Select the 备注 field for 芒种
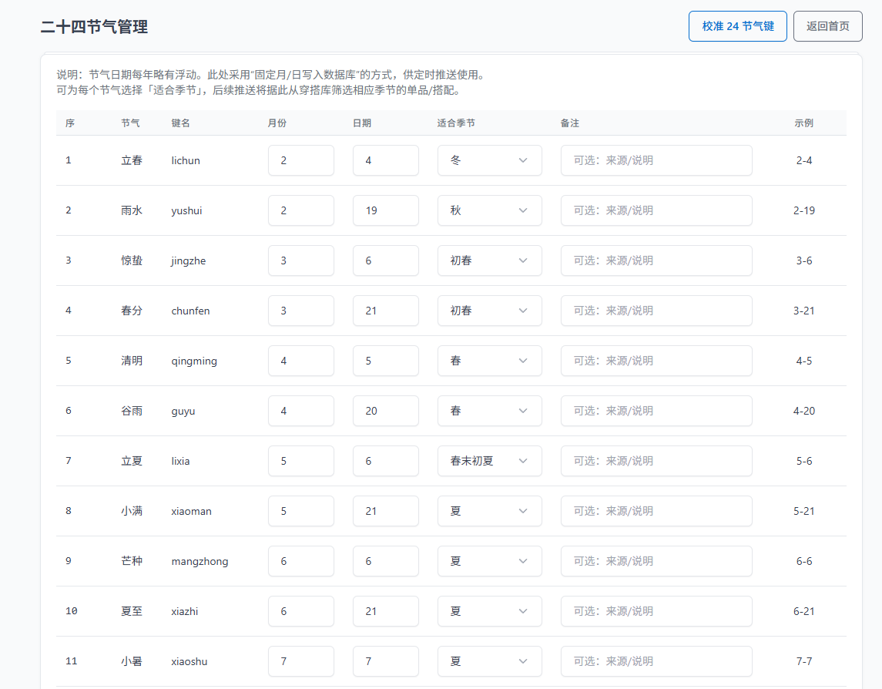The image size is (882, 689). 656,561
